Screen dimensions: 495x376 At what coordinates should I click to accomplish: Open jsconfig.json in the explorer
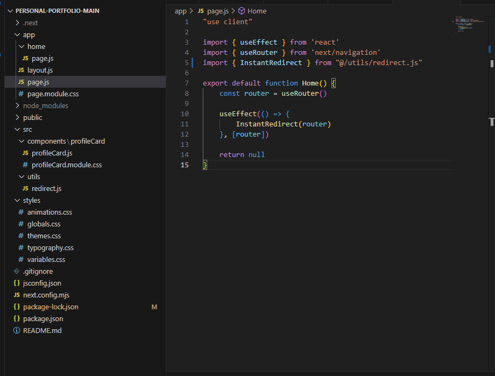[x=42, y=283]
